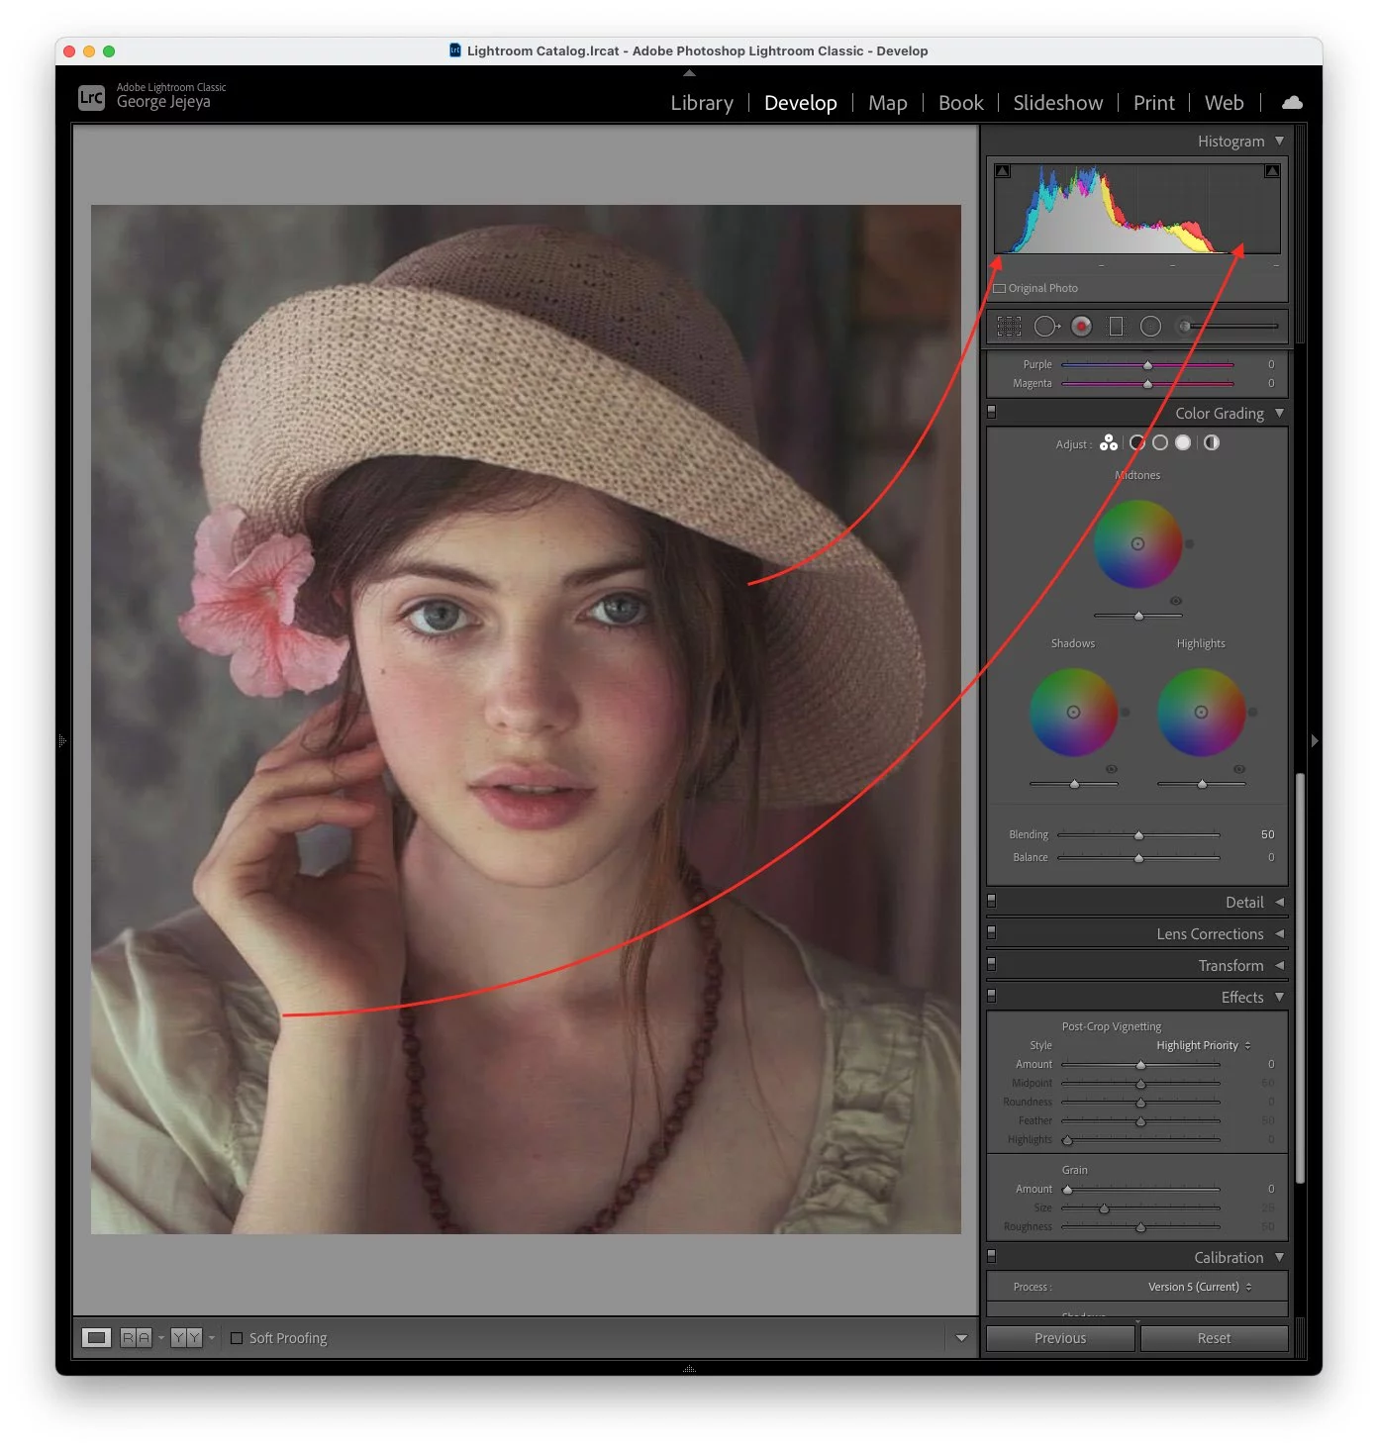1378x1449 pixels.
Task: Collapse the Color Grading panel triangle
Action: pyautogui.click(x=1279, y=413)
